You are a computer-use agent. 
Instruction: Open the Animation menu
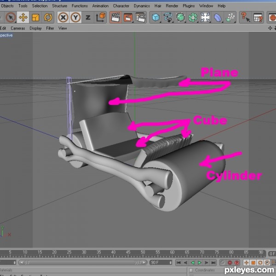tap(100, 6)
